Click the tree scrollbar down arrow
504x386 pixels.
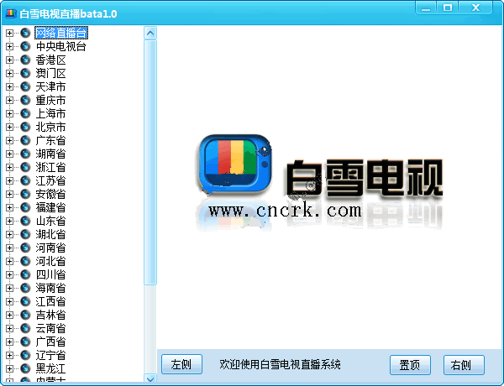point(150,378)
